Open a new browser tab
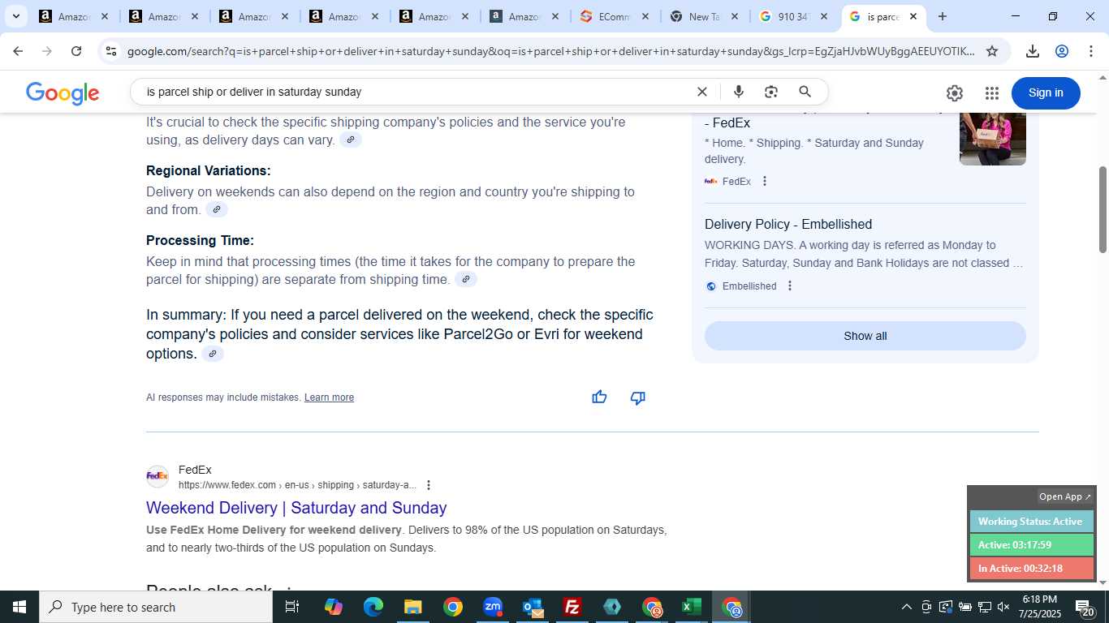The image size is (1109, 623). click(x=942, y=16)
